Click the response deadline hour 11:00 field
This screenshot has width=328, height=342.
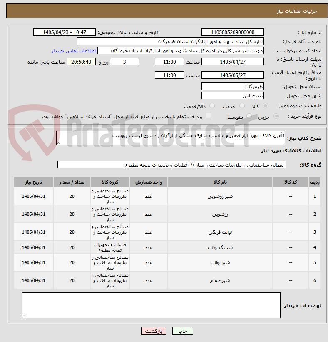pos(169,62)
